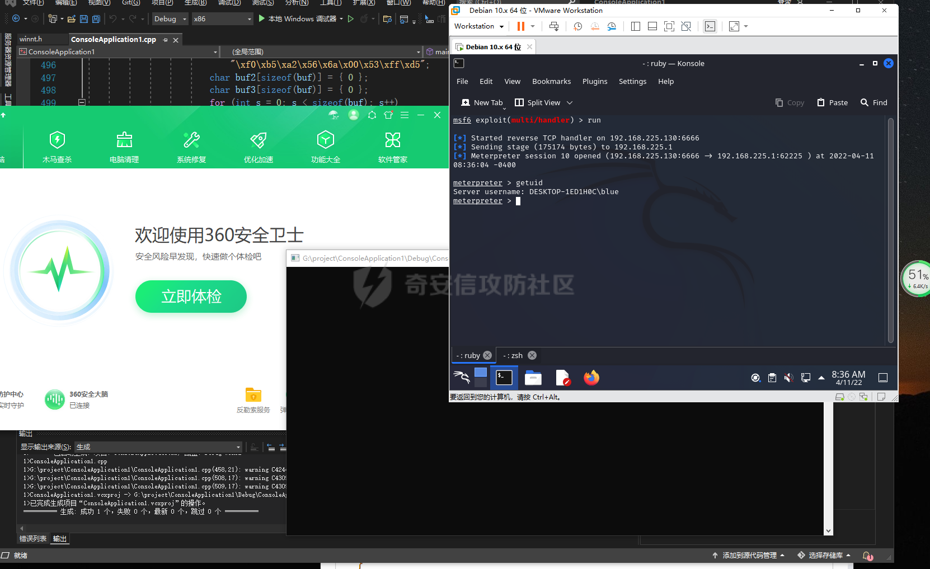Screen dimensions: 930x569
Task: Open 电脑清理 cleanup in 360
Action: point(124,147)
